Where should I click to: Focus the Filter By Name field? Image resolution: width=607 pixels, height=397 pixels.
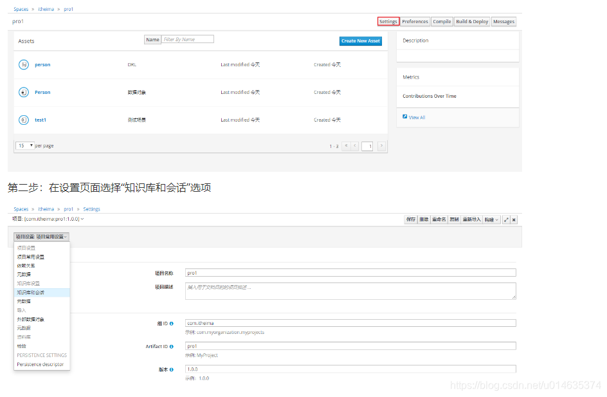point(188,39)
